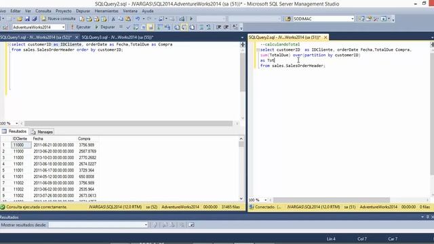This screenshot has width=434, height=244.
Task: Open the Editar menu
Action: click(x=16, y=11)
